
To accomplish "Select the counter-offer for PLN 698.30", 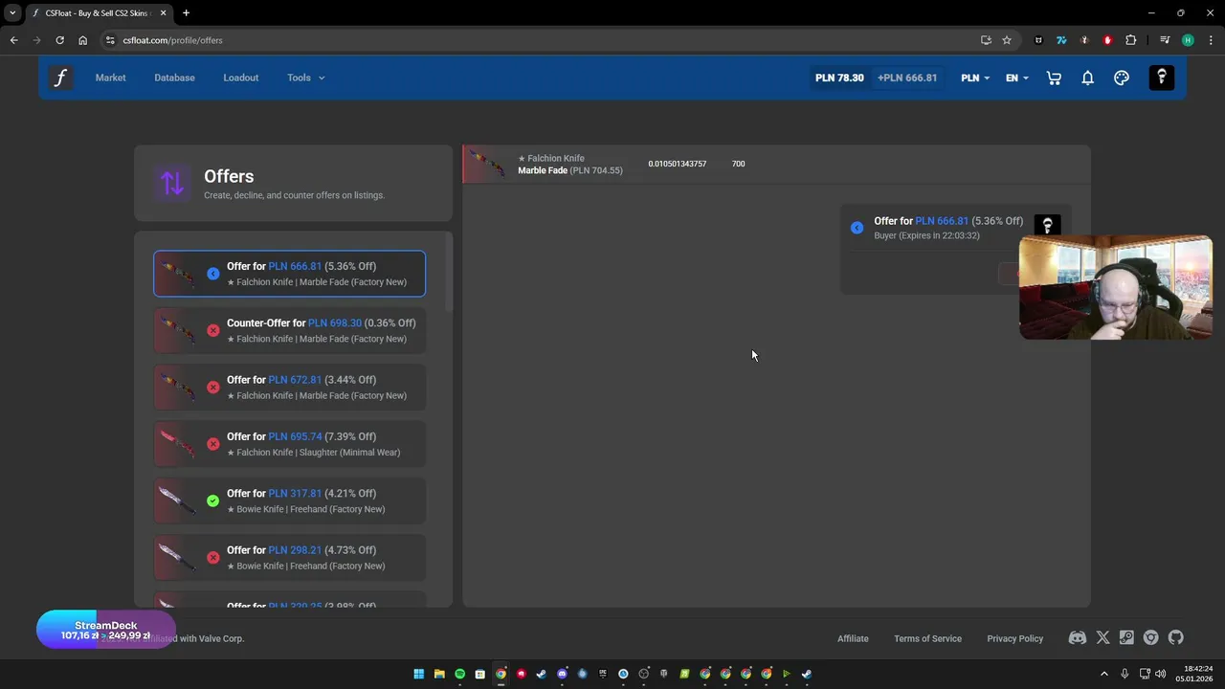I will point(289,330).
